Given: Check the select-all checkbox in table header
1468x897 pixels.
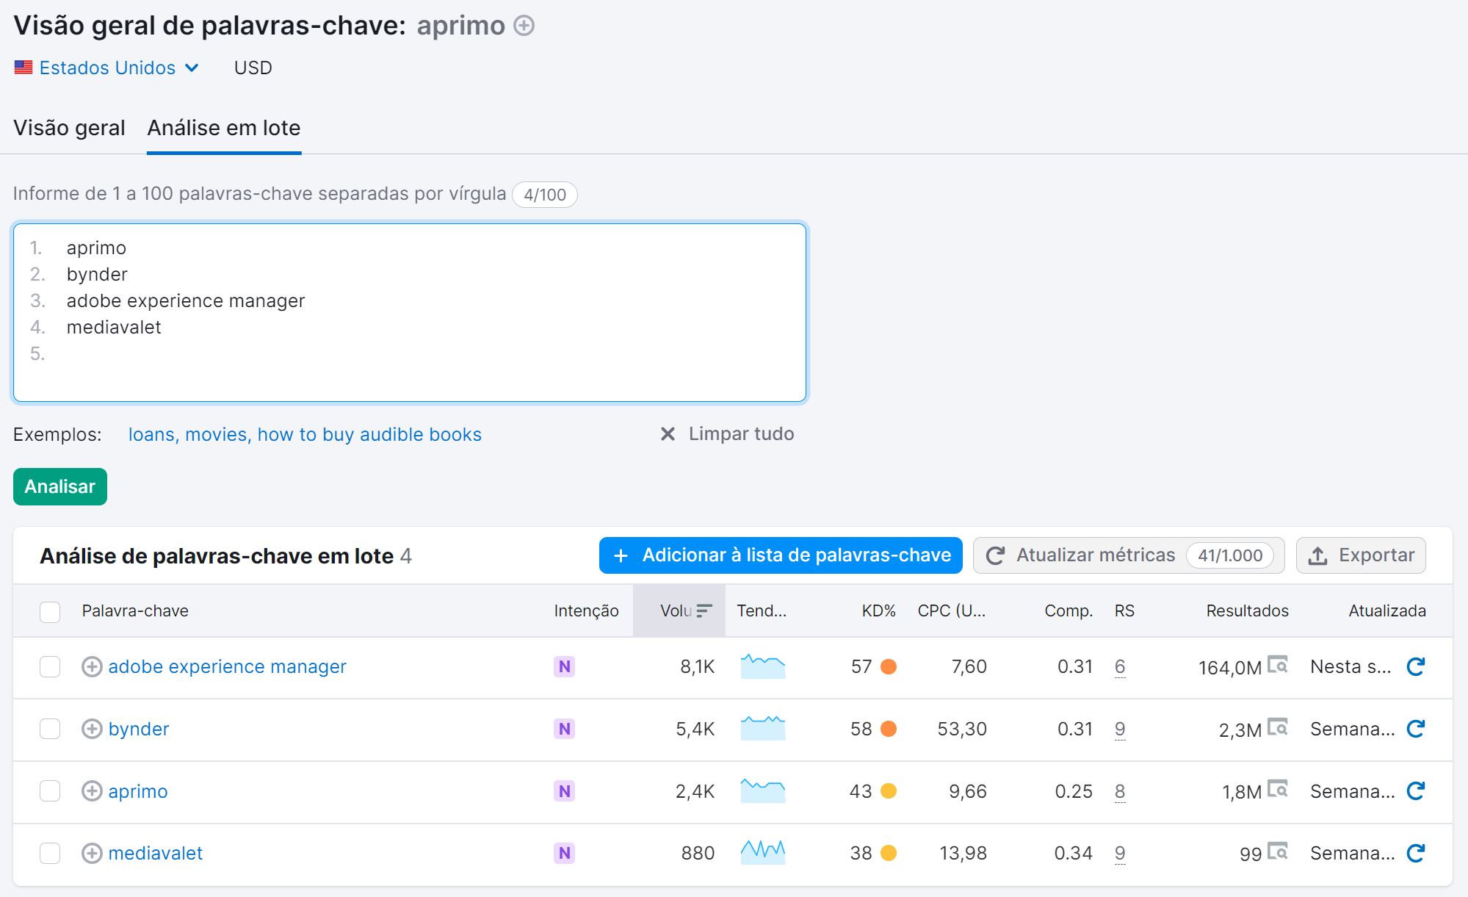Looking at the screenshot, I should [50, 611].
